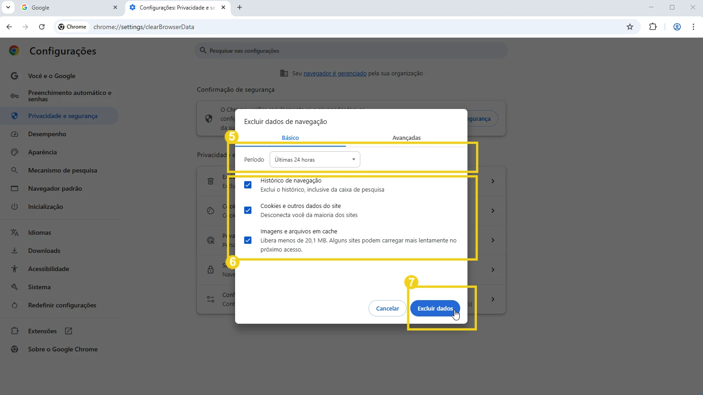
Task: Click the browser window icon for Navegador padrão
Action: (x=15, y=188)
